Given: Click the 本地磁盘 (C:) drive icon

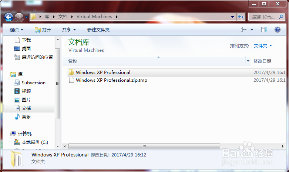Looking at the screenshot, I should tap(17, 142).
